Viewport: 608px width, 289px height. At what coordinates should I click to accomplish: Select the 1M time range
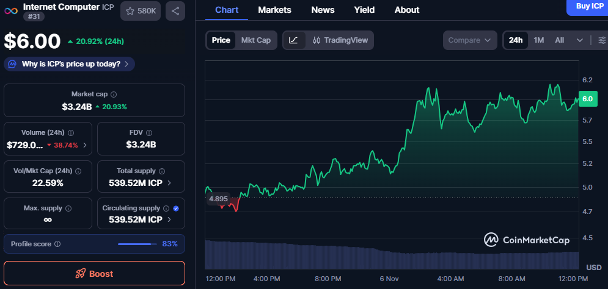(x=538, y=40)
